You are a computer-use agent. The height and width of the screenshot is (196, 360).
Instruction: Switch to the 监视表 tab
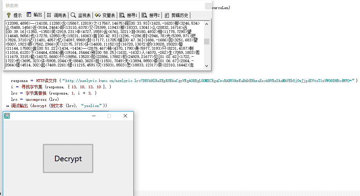pos(81,15)
